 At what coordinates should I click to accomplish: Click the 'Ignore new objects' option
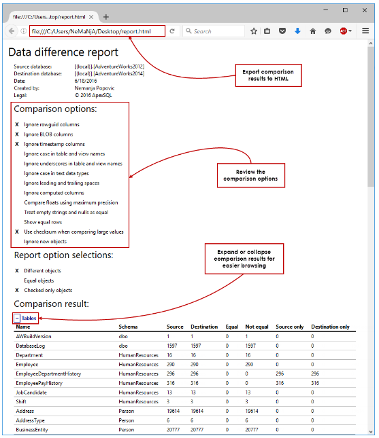pos(46,241)
